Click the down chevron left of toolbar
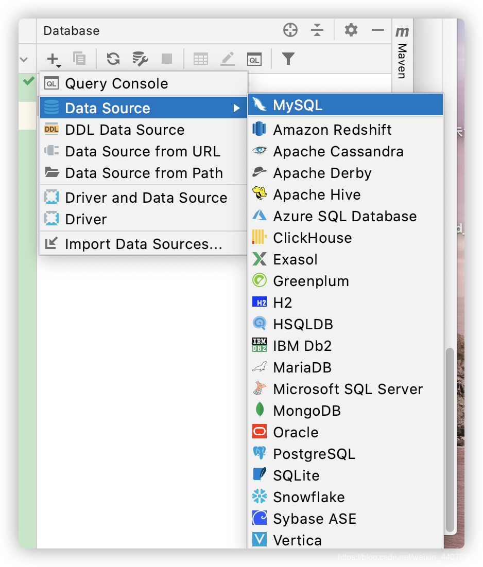Viewport: 483px width, 567px height. 24,59
